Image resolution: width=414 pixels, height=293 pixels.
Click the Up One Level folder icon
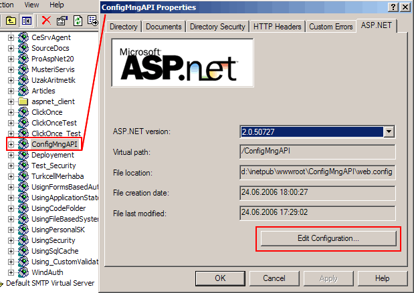11,21
